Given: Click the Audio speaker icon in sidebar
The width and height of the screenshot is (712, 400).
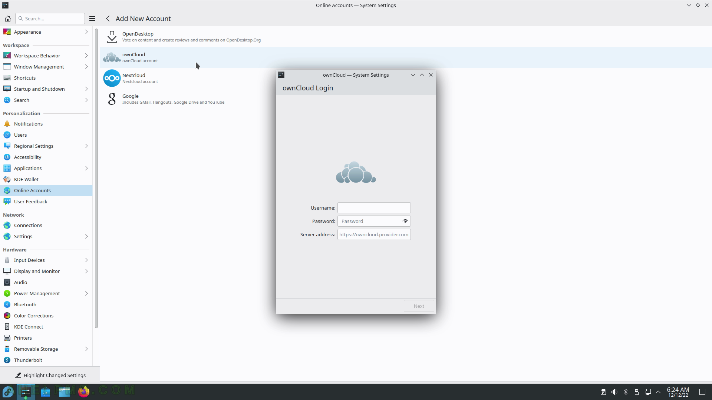Looking at the screenshot, I should (x=7, y=282).
